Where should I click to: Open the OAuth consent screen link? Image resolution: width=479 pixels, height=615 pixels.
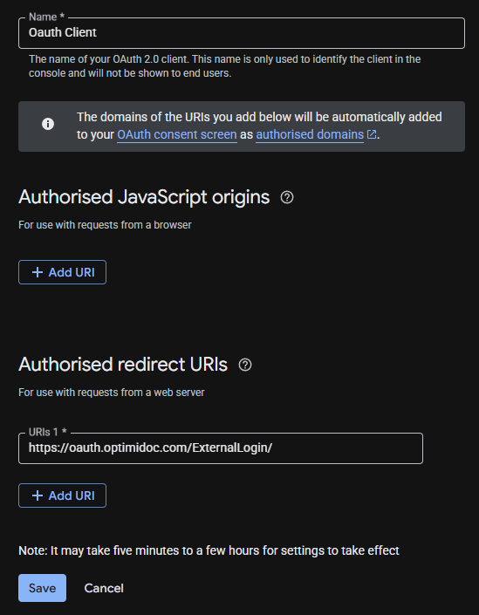[x=177, y=134]
